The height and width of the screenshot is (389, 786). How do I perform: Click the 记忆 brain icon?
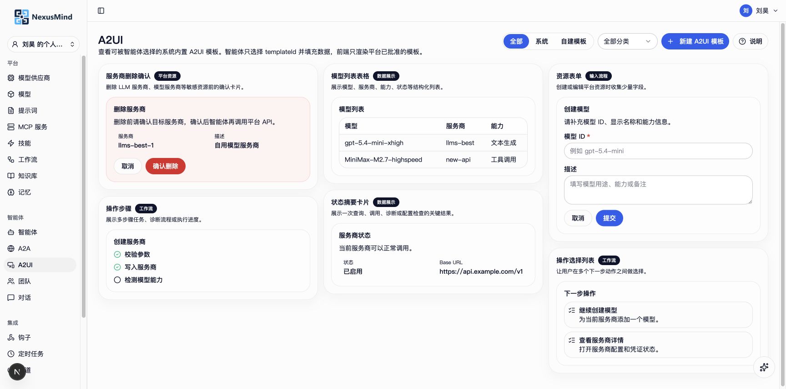(11, 192)
